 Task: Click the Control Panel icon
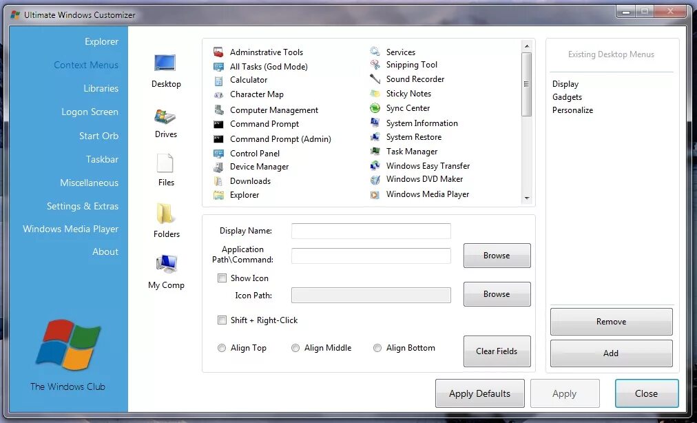click(x=218, y=154)
